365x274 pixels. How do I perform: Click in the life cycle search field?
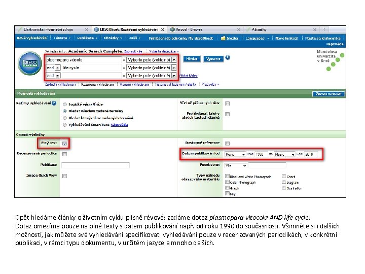coord(91,68)
